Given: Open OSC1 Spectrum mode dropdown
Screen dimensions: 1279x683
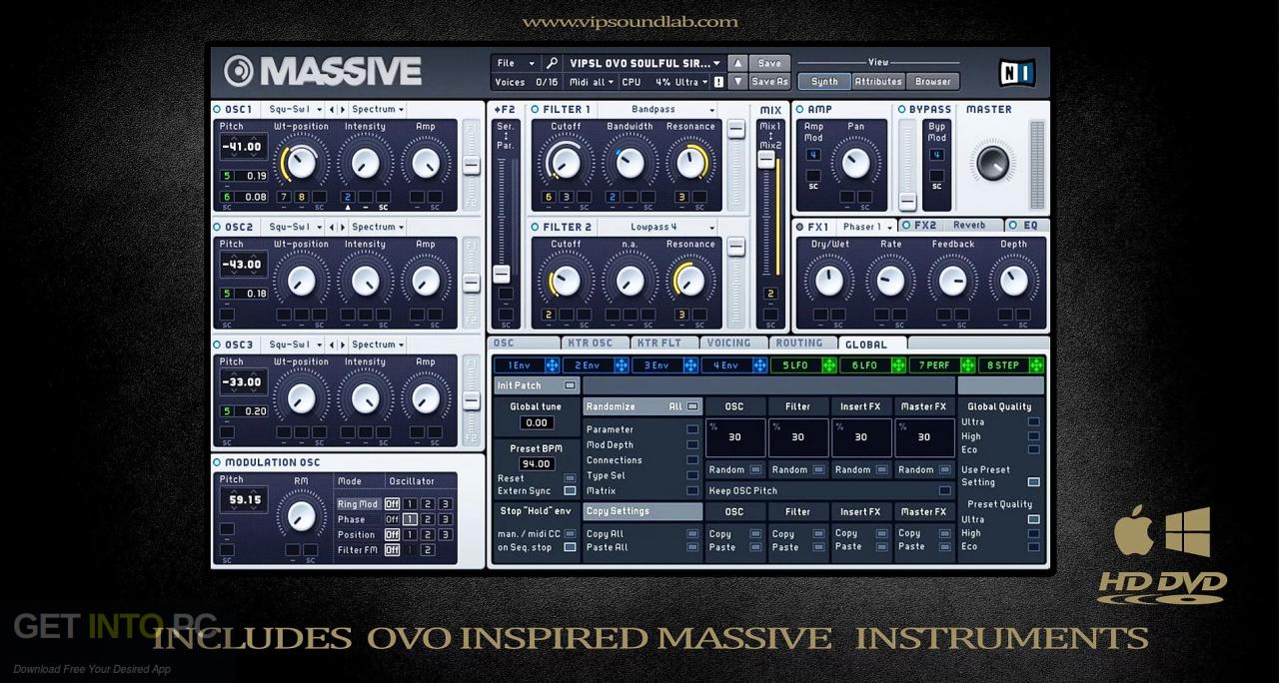Looking at the screenshot, I should pos(378,109).
